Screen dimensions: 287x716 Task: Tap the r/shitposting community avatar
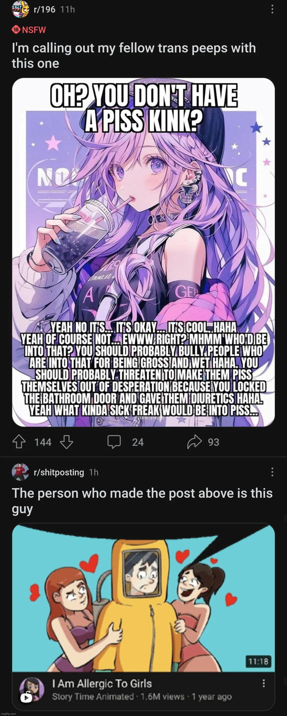pos(20,472)
